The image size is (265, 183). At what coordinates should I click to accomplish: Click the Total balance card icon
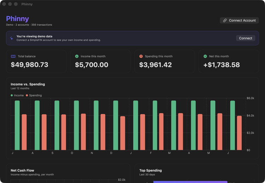pos(13,56)
